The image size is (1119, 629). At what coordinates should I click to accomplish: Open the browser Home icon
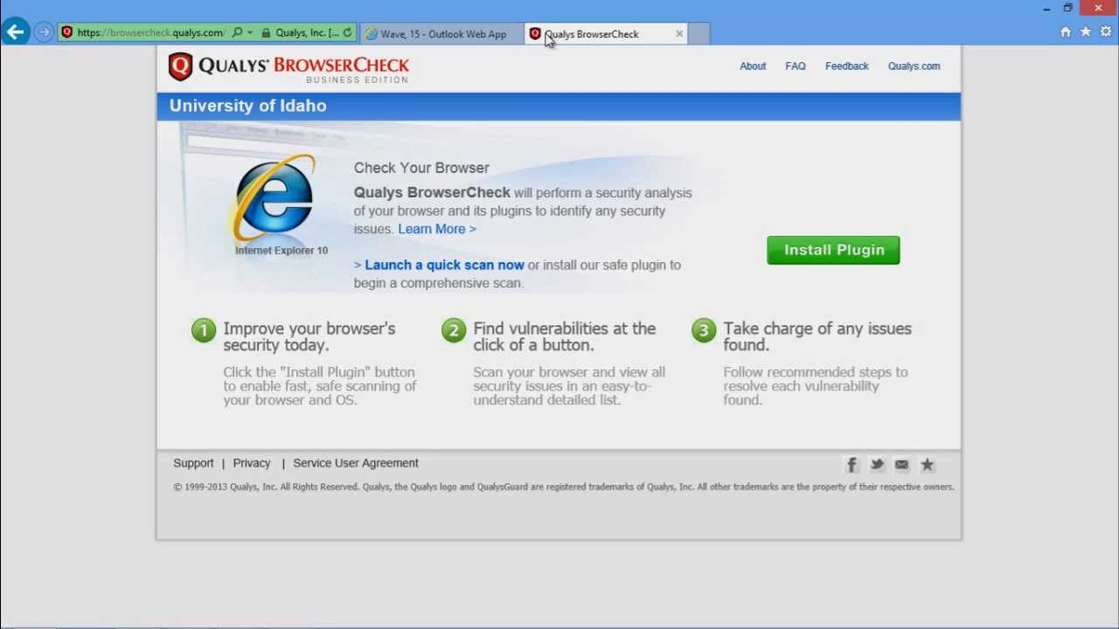click(x=1065, y=32)
